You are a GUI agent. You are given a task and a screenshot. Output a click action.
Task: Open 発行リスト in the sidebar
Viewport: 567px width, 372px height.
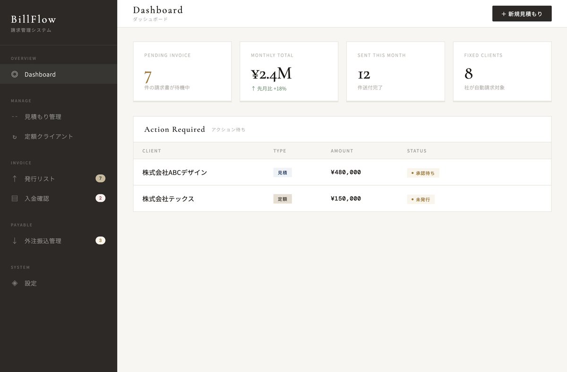point(59,179)
